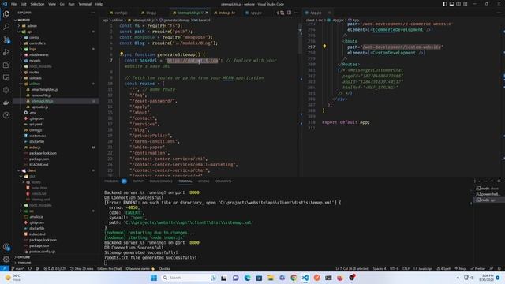Click the lightbulb beside generateSitemap function
Screen dimensions: 505x284
(x=122, y=54)
